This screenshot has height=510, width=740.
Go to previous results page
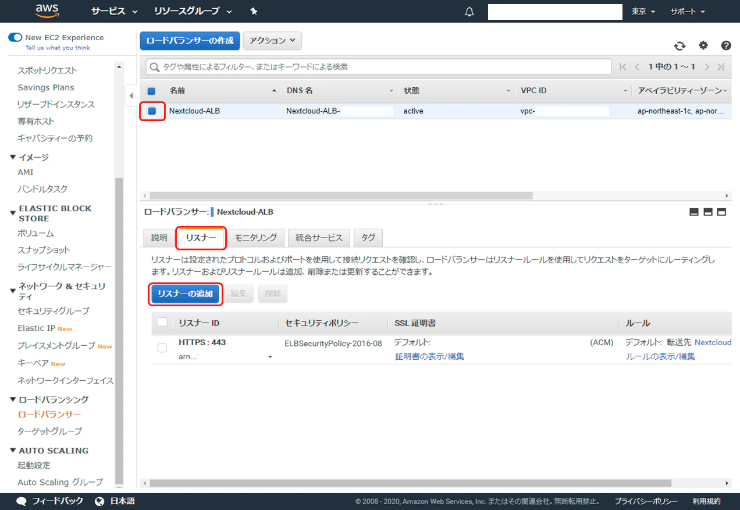[637, 67]
